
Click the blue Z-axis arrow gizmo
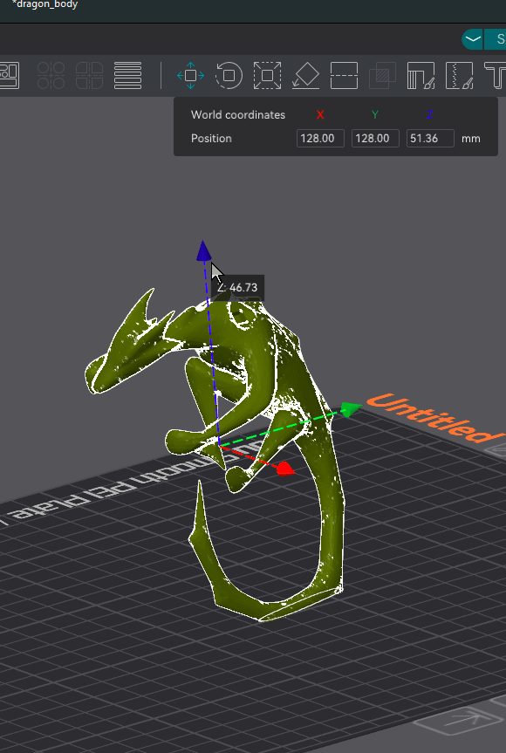pos(203,251)
